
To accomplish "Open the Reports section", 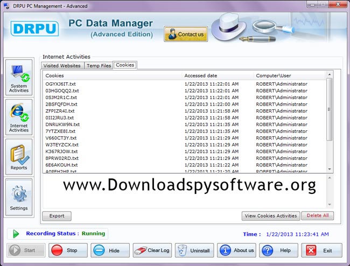I will pos(19,157).
